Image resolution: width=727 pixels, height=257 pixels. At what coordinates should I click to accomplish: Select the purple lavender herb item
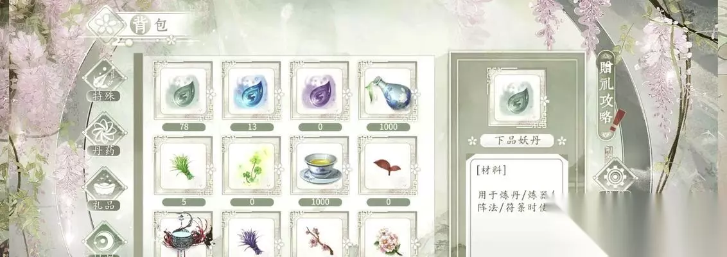(x=252, y=235)
